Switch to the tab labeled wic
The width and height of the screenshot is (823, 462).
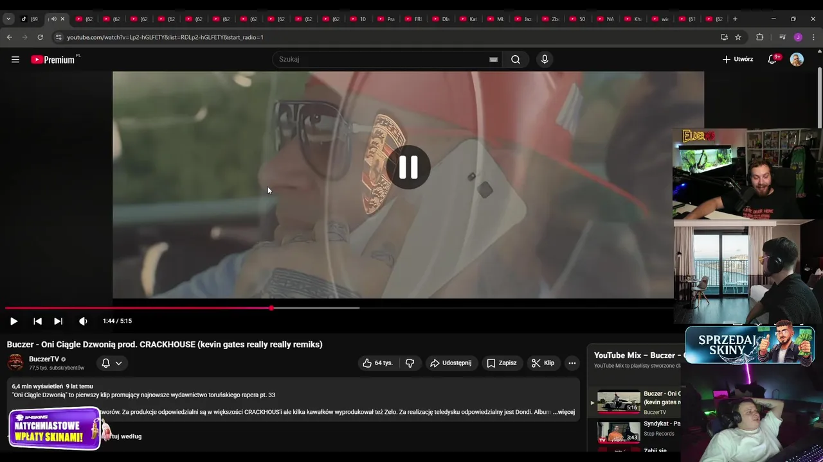point(660,19)
